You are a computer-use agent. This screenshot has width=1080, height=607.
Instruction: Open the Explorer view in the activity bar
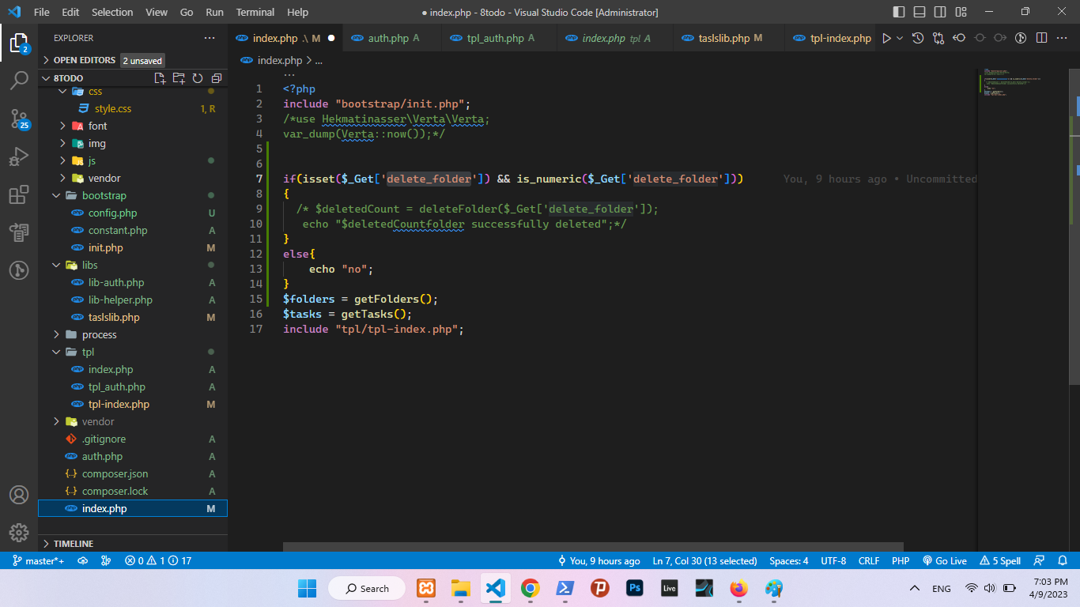pyautogui.click(x=19, y=43)
